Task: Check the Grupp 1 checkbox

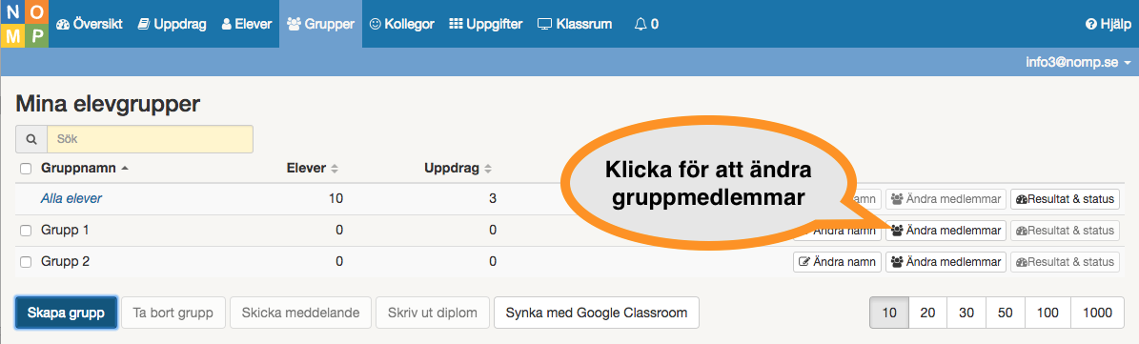Action: [26, 231]
